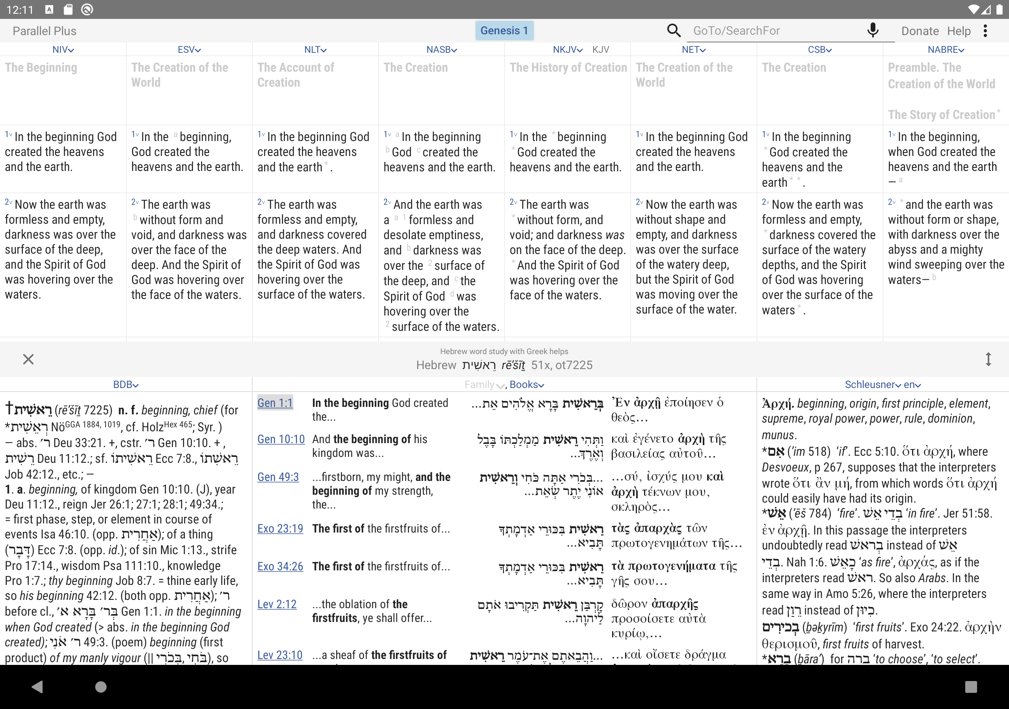Open footnote 'a' in ESV verse 1

coord(175,134)
